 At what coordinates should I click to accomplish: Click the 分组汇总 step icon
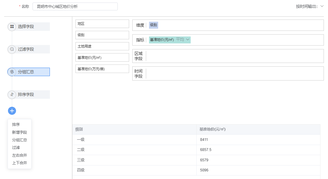12,72
